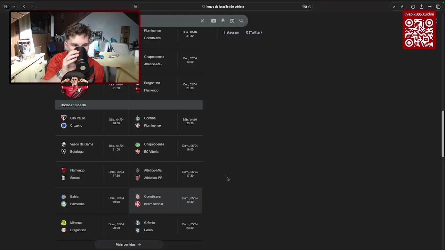The image size is (445, 250).
Task: Open the clock icon in Safari toolbar
Action: click(x=413, y=7)
